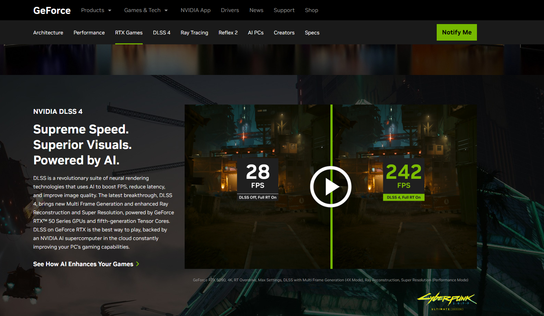The width and height of the screenshot is (544, 316).
Task: Select the Reflex 2 tab
Action: [228, 33]
